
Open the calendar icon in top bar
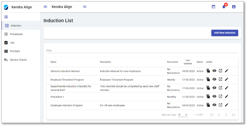pyautogui.click(x=213, y=7)
